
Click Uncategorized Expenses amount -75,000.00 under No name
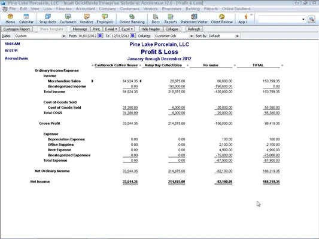pos(224,155)
